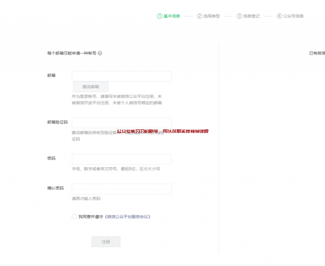
Task: Enable the 我同意并遵守 agreement checkbox
Action: point(74,216)
